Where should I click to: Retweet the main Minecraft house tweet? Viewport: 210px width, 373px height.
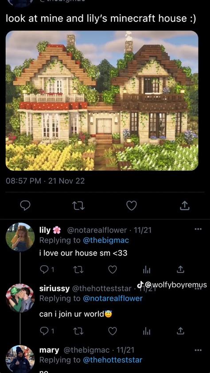click(x=78, y=206)
